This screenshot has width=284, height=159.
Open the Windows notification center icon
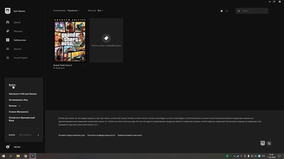click(x=279, y=156)
